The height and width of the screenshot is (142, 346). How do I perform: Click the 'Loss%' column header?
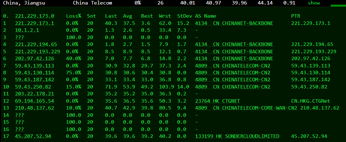[x=73, y=16]
